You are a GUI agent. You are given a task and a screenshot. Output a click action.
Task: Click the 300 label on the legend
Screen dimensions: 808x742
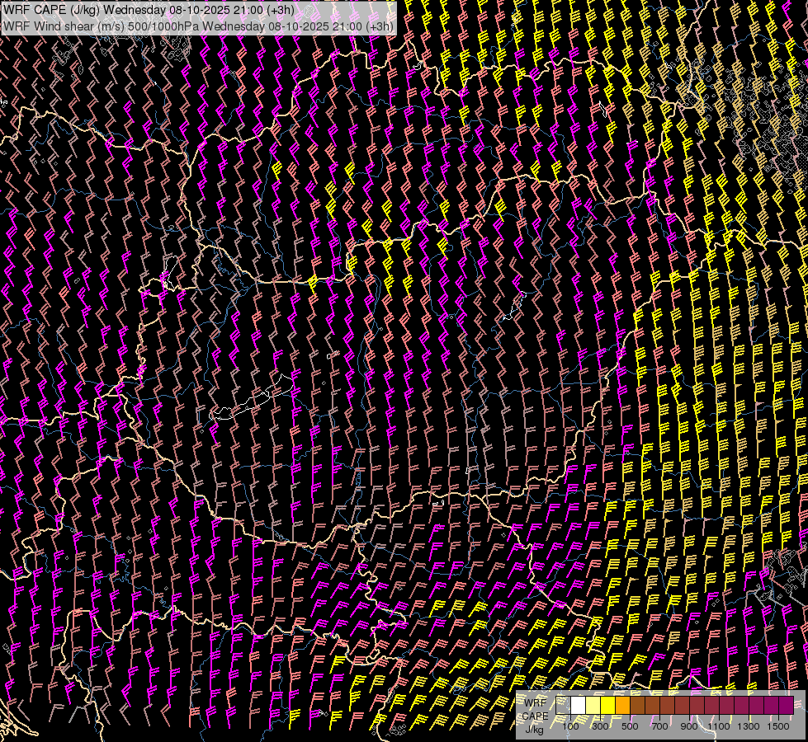point(600,726)
